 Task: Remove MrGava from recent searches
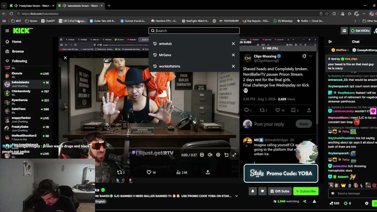click(x=233, y=55)
